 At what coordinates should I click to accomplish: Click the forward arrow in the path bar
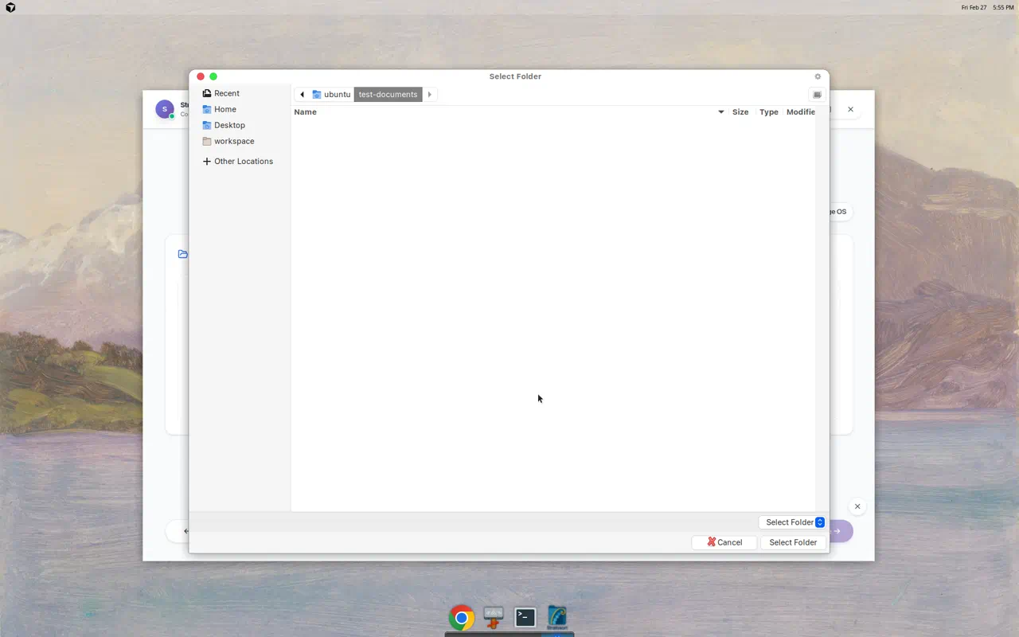(430, 94)
